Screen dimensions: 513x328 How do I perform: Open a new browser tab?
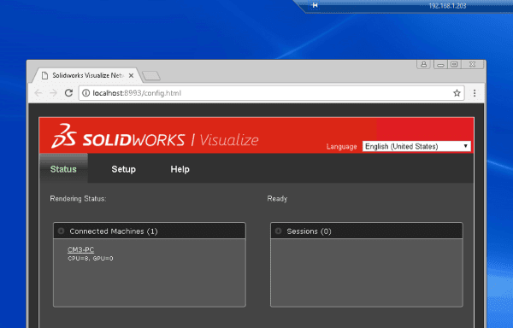click(x=151, y=76)
